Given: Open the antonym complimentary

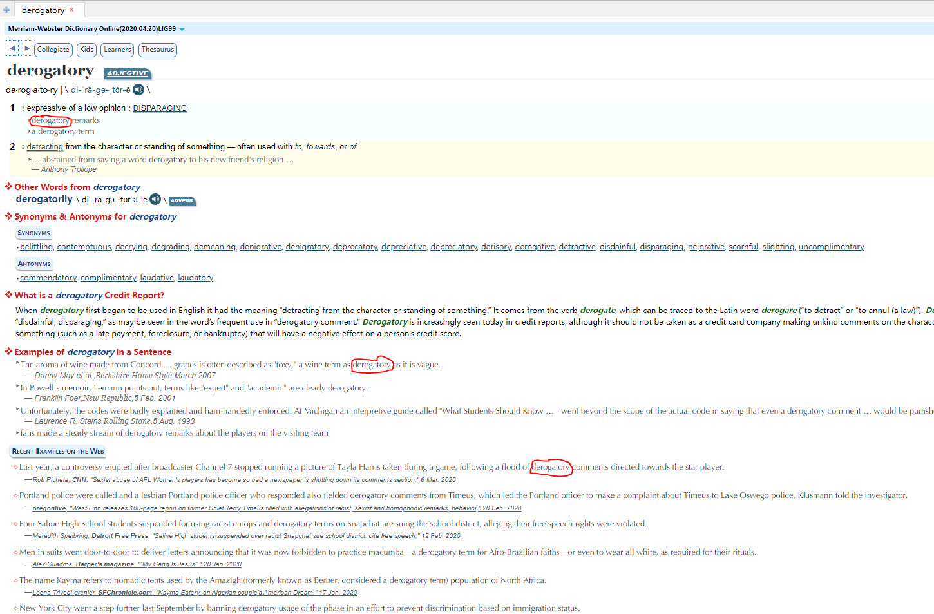Looking at the screenshot, I should (x=108, y=278).
